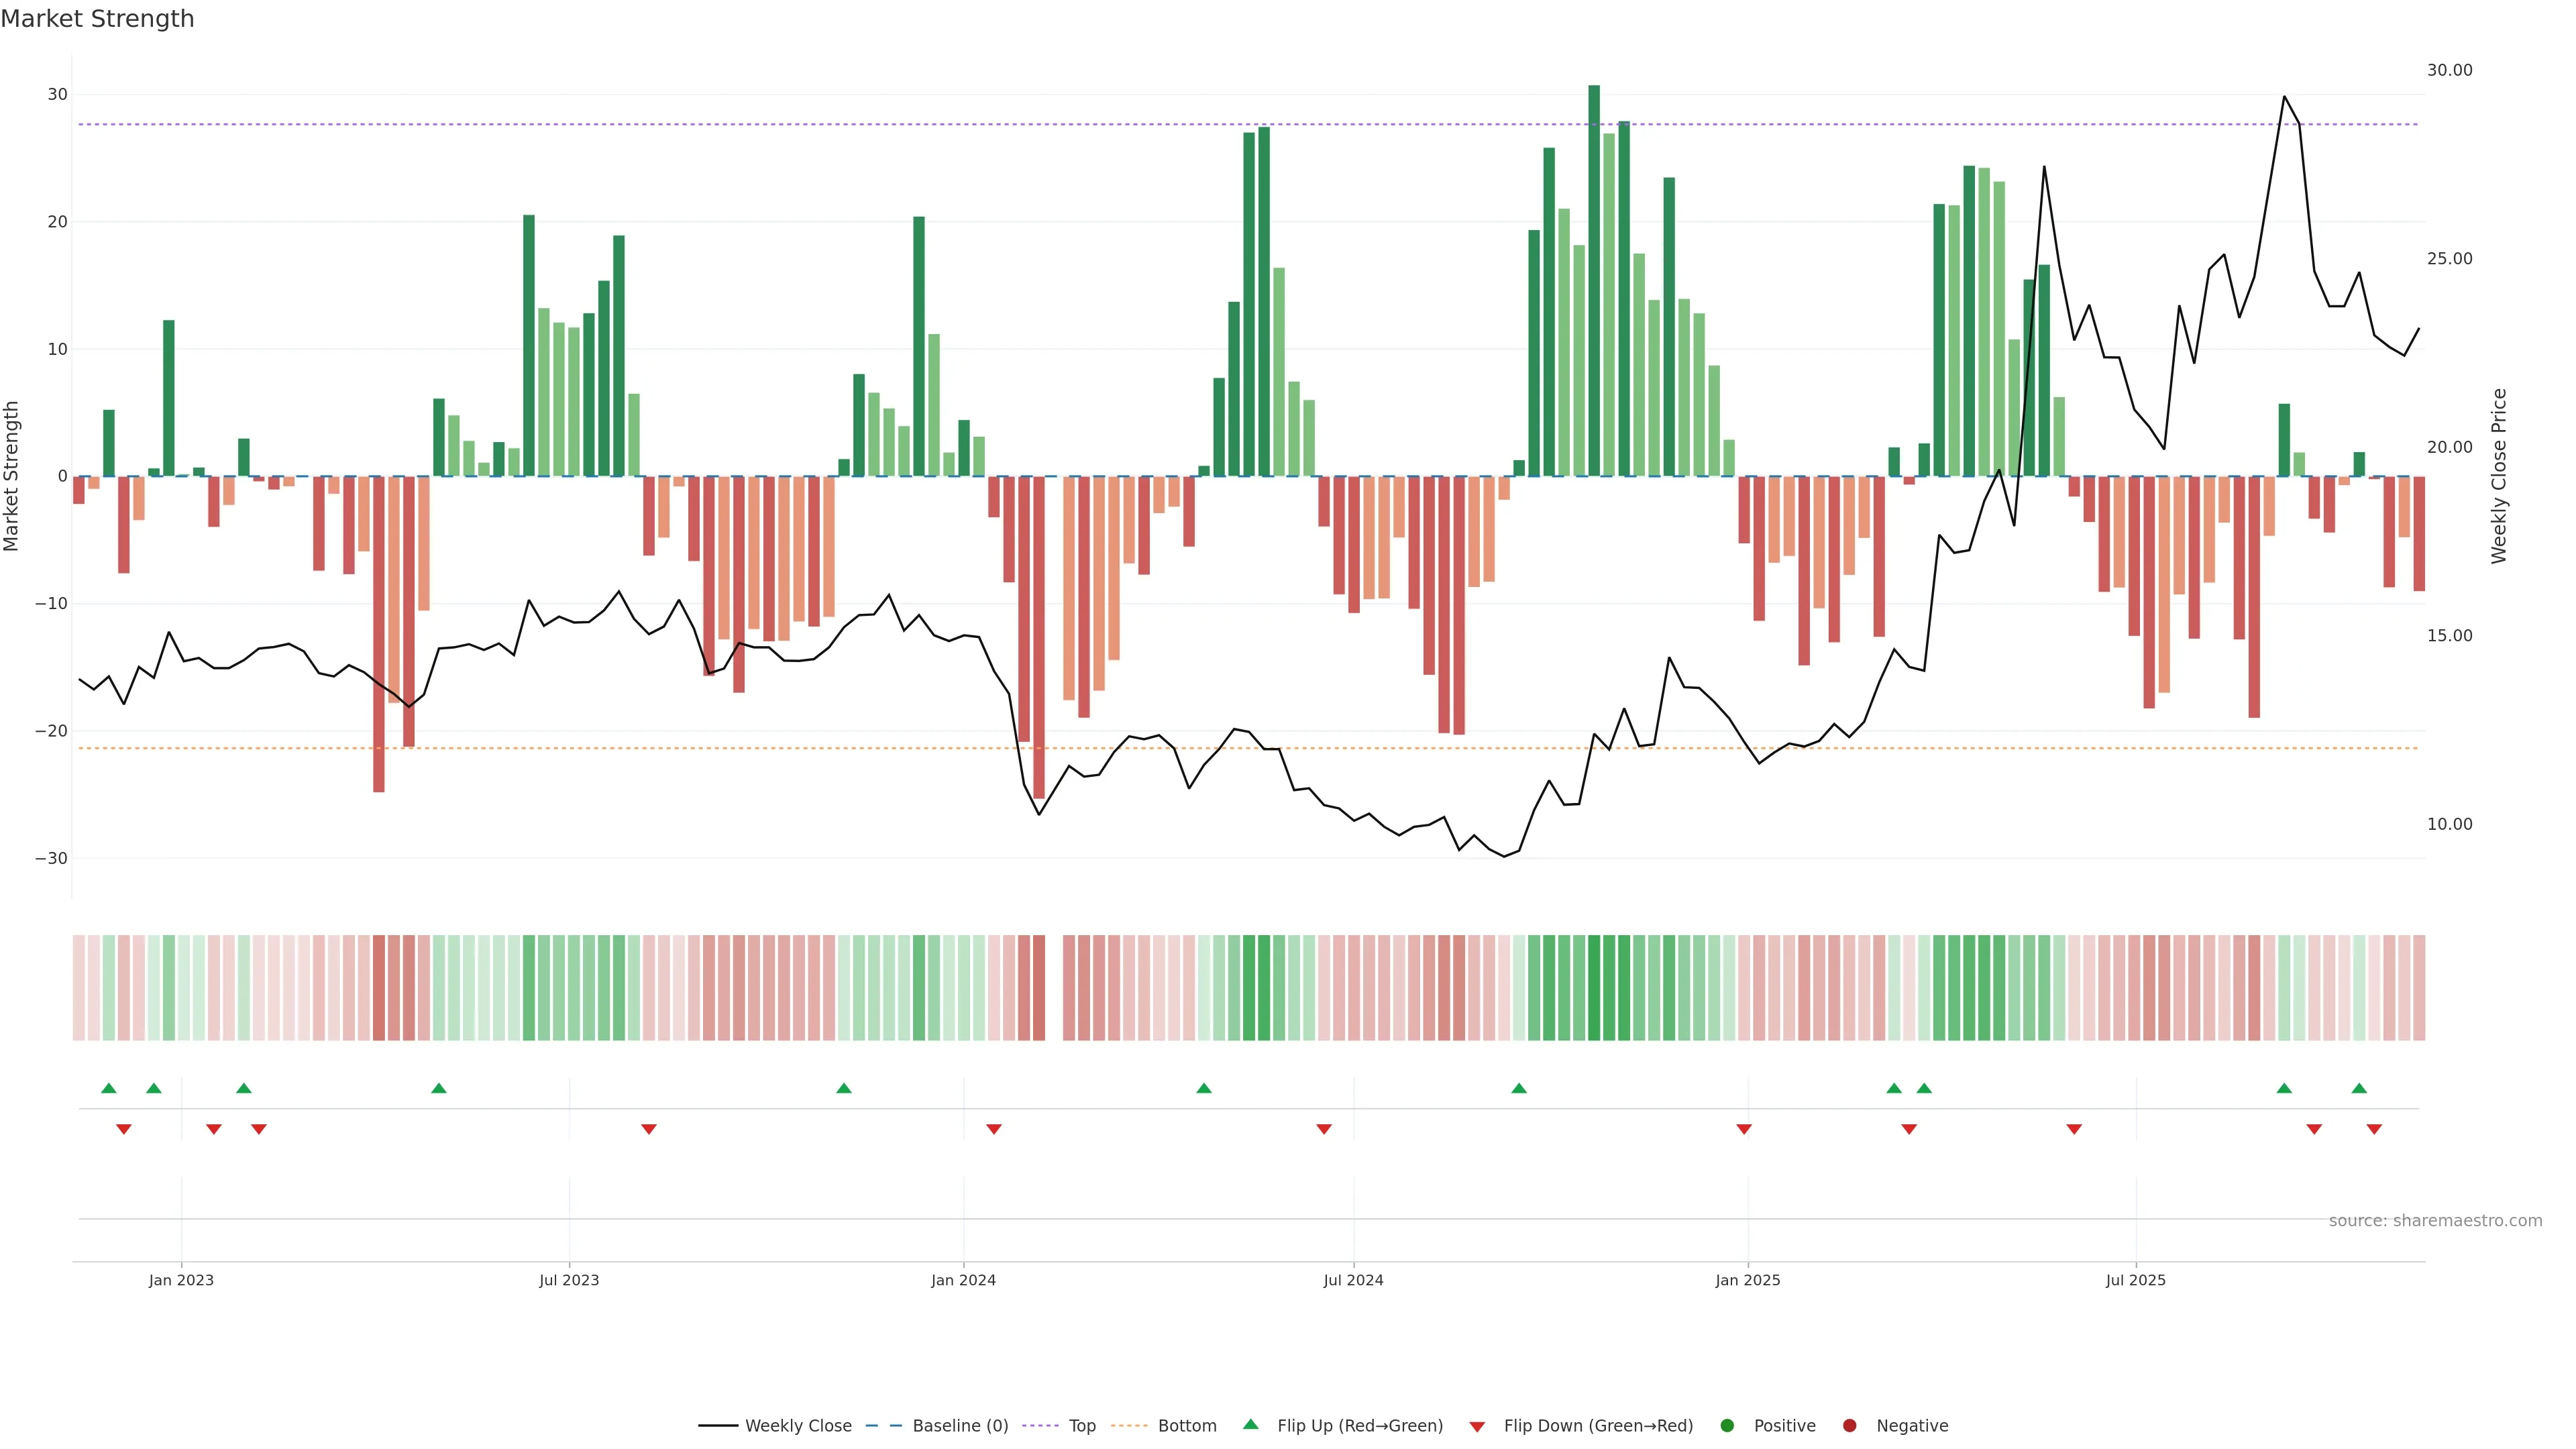The image size is (2576, 1449).
Task: Click the first green flip-up marker
Action: click(x=109, y=1088)
